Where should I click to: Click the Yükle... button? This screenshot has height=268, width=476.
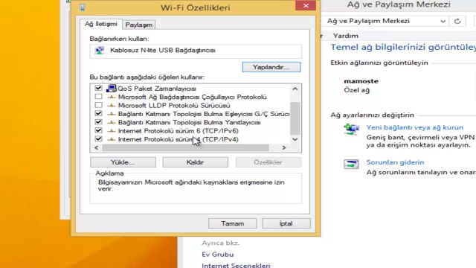(123, 162)
